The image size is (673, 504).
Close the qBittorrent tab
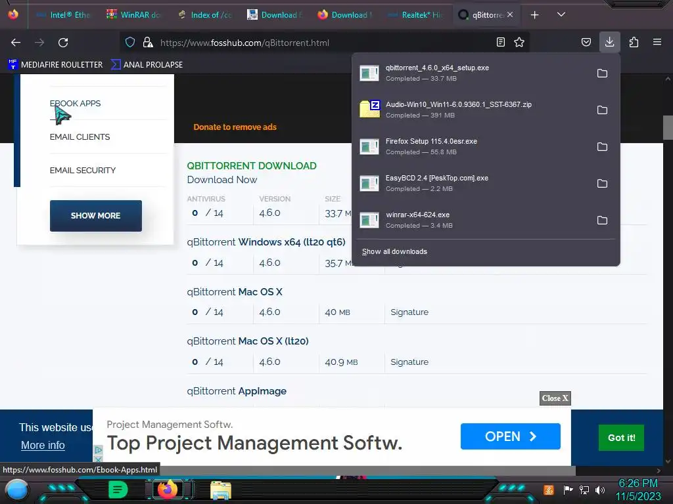pos(510,14)
